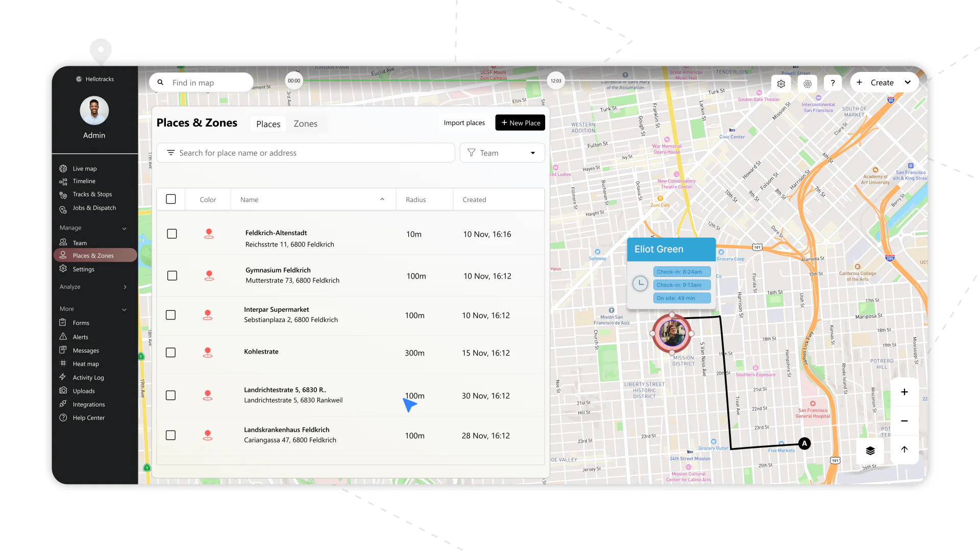Collapse the Manage section

[124, 229]
